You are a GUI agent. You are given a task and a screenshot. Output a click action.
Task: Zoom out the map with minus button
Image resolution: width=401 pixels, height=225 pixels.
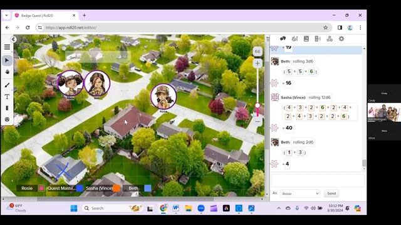point(258,122)
